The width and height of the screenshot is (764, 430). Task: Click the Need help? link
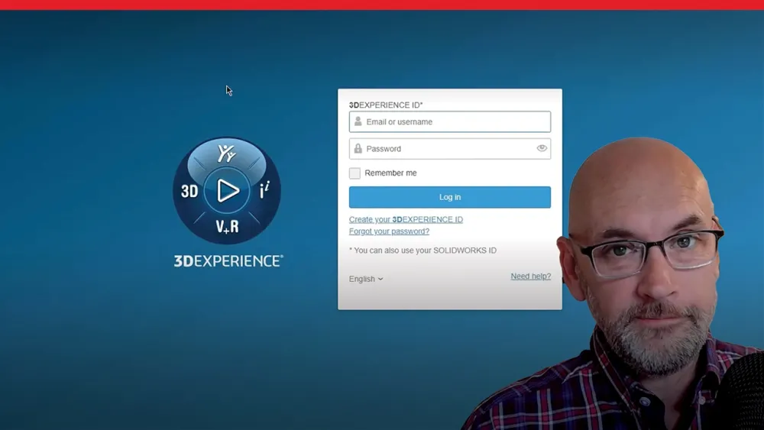531,276
